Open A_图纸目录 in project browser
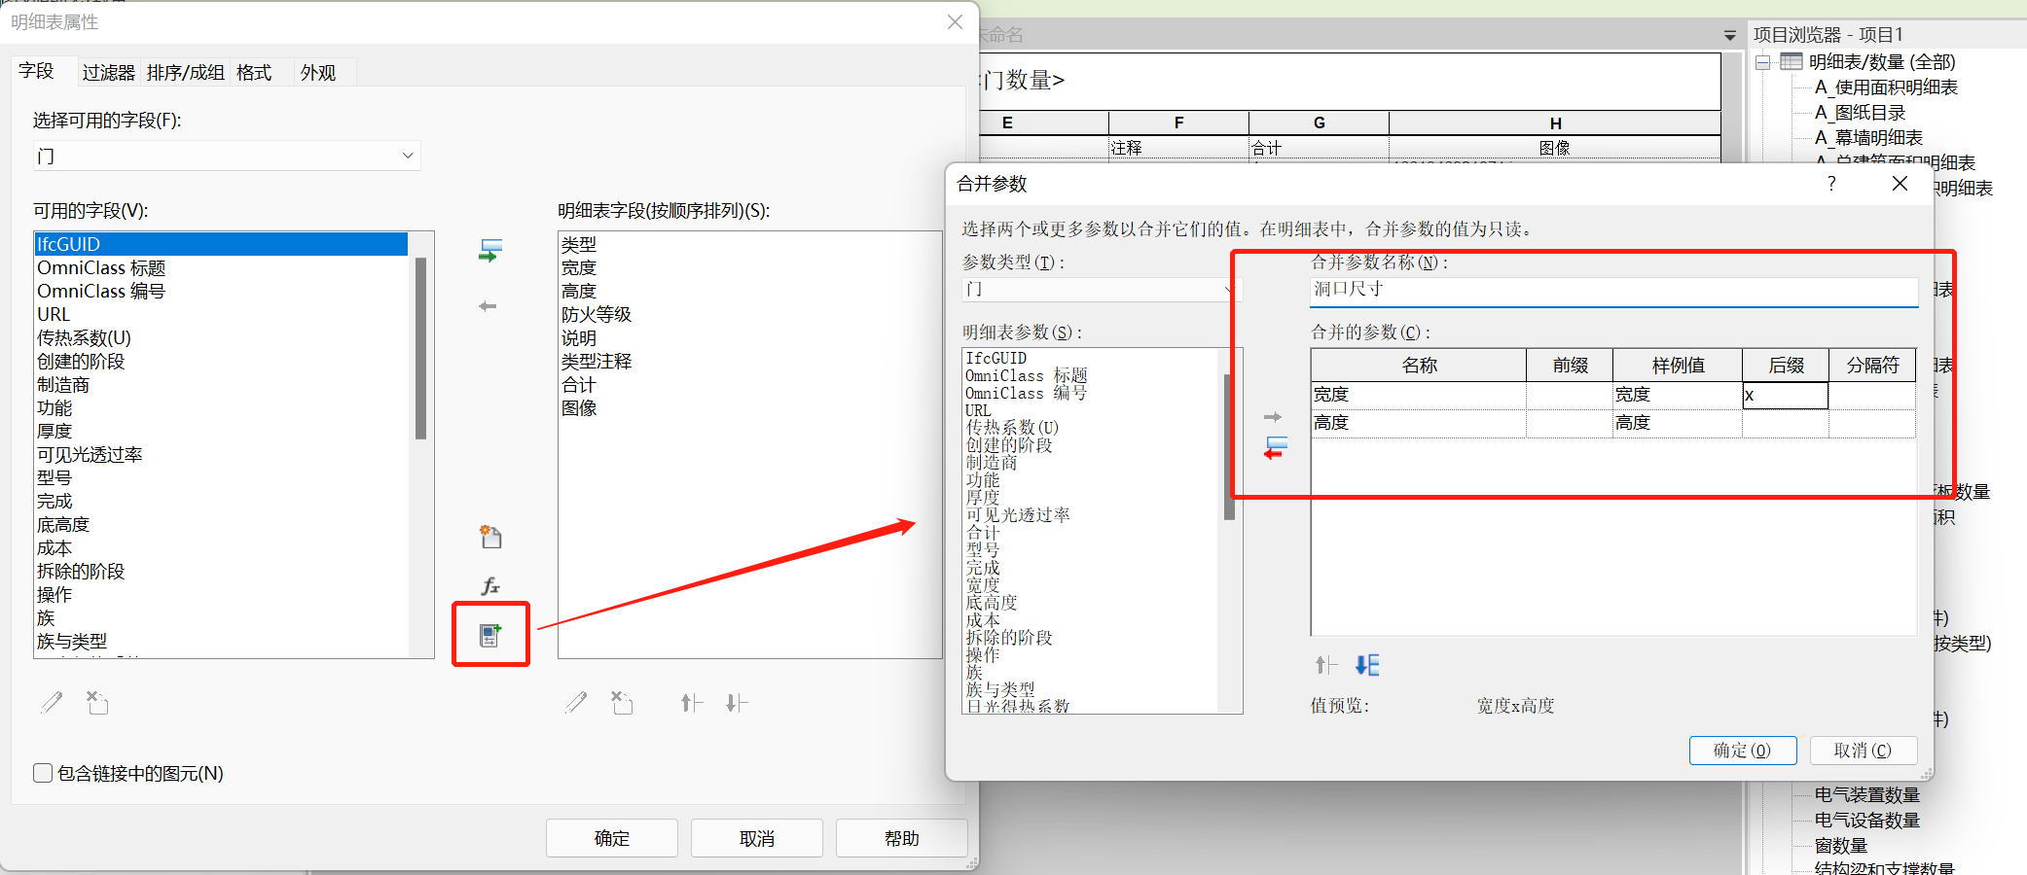This screenshot has height=875, width=2027. coord(1860,113)
